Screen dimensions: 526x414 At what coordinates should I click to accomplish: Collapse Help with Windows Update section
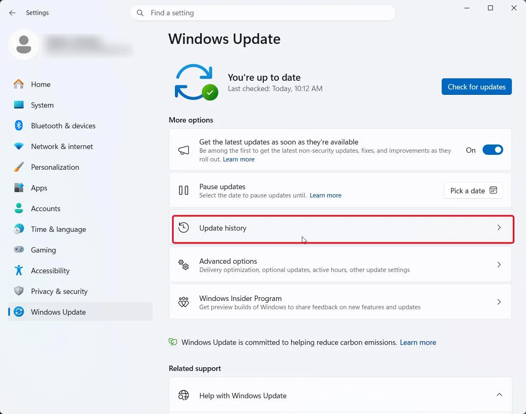[x=499, y=395]
